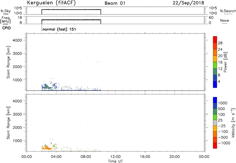Click the "16:00" time tick label
The height and width of the screenshot is (163, 236).
pos(145,157)
